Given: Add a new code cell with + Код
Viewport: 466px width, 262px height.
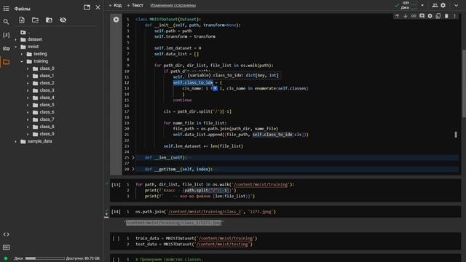Looking at the screenshot, I should (115, 5).
